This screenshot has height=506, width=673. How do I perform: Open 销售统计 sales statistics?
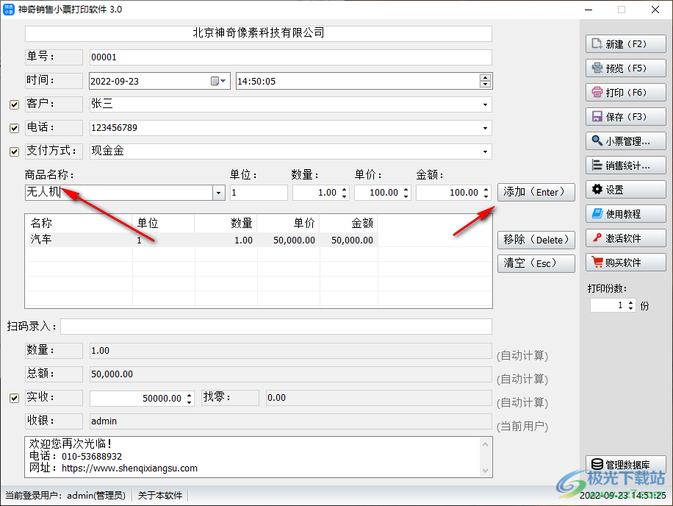(x=625, y=165)
